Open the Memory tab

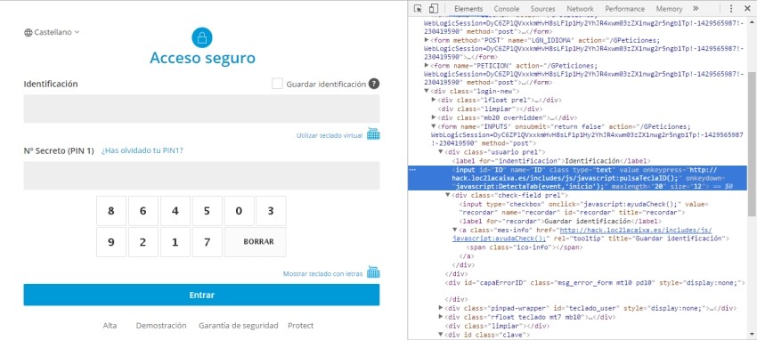(x=669, y=9)
